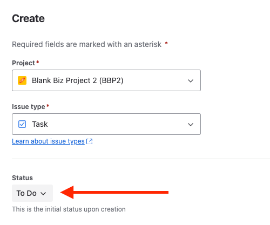Click the Issue type field label
The width and height of the screenshot is (270, 225).
point(29,107)
